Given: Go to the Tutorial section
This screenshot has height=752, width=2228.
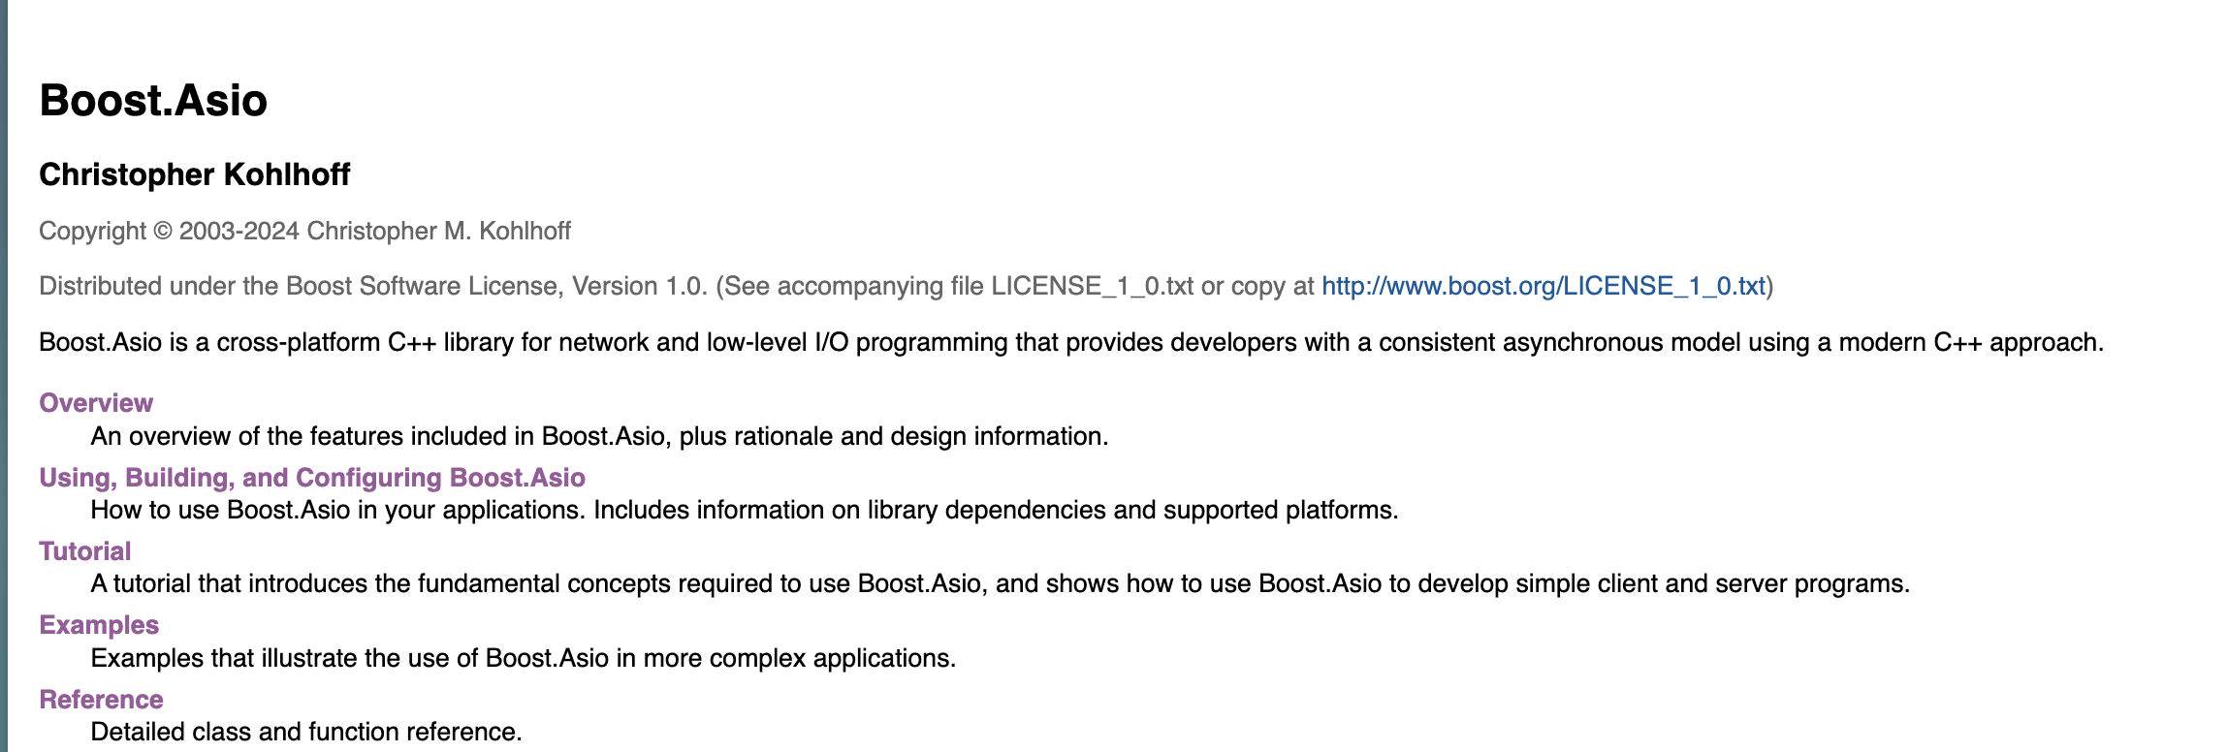Looking at the screenshot, I should click(84, 551).
